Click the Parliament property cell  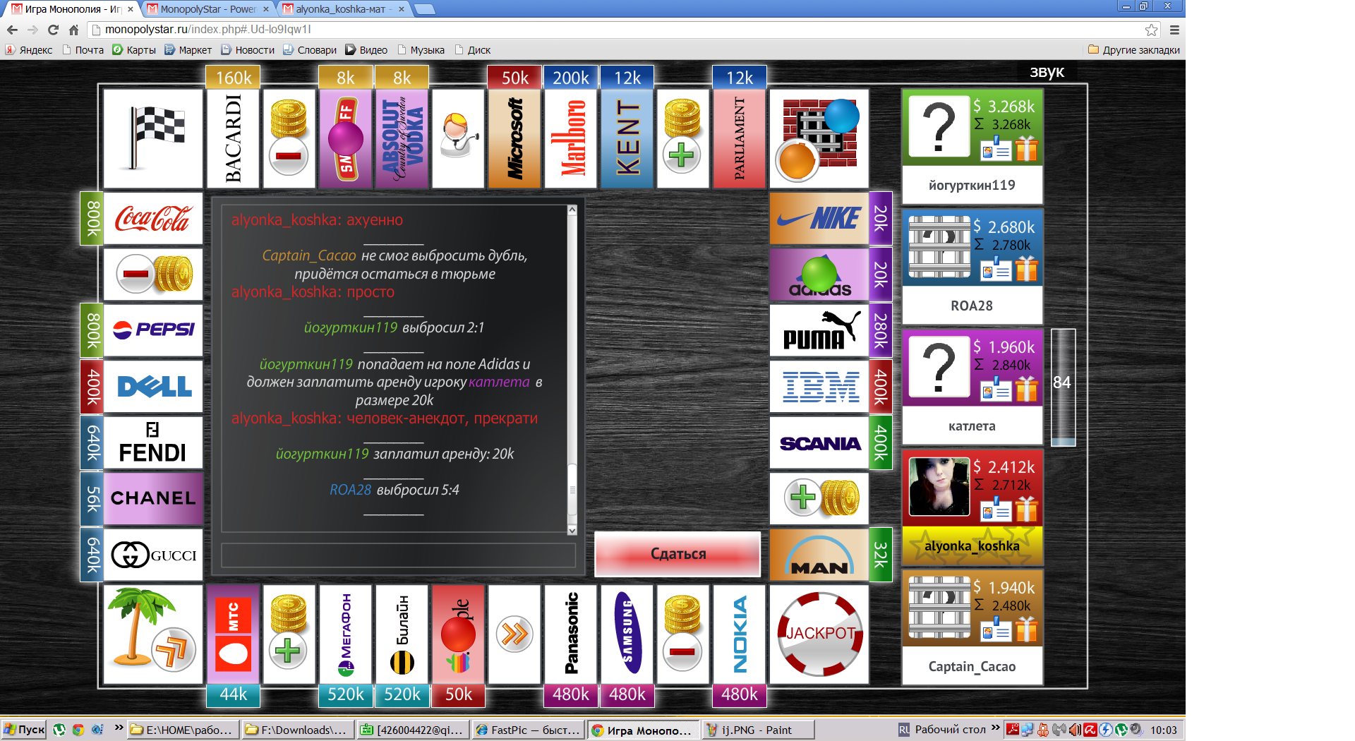[x=739, y=138]
